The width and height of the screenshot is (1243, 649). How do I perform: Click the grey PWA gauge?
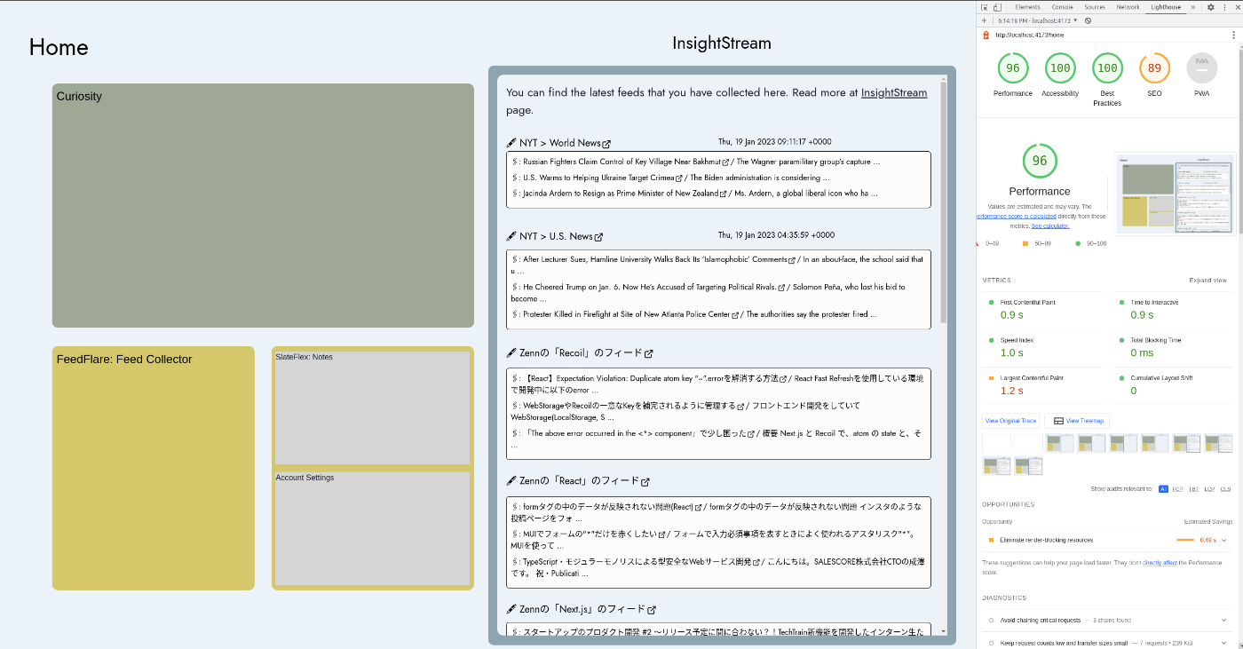[x=1201, y=68]
